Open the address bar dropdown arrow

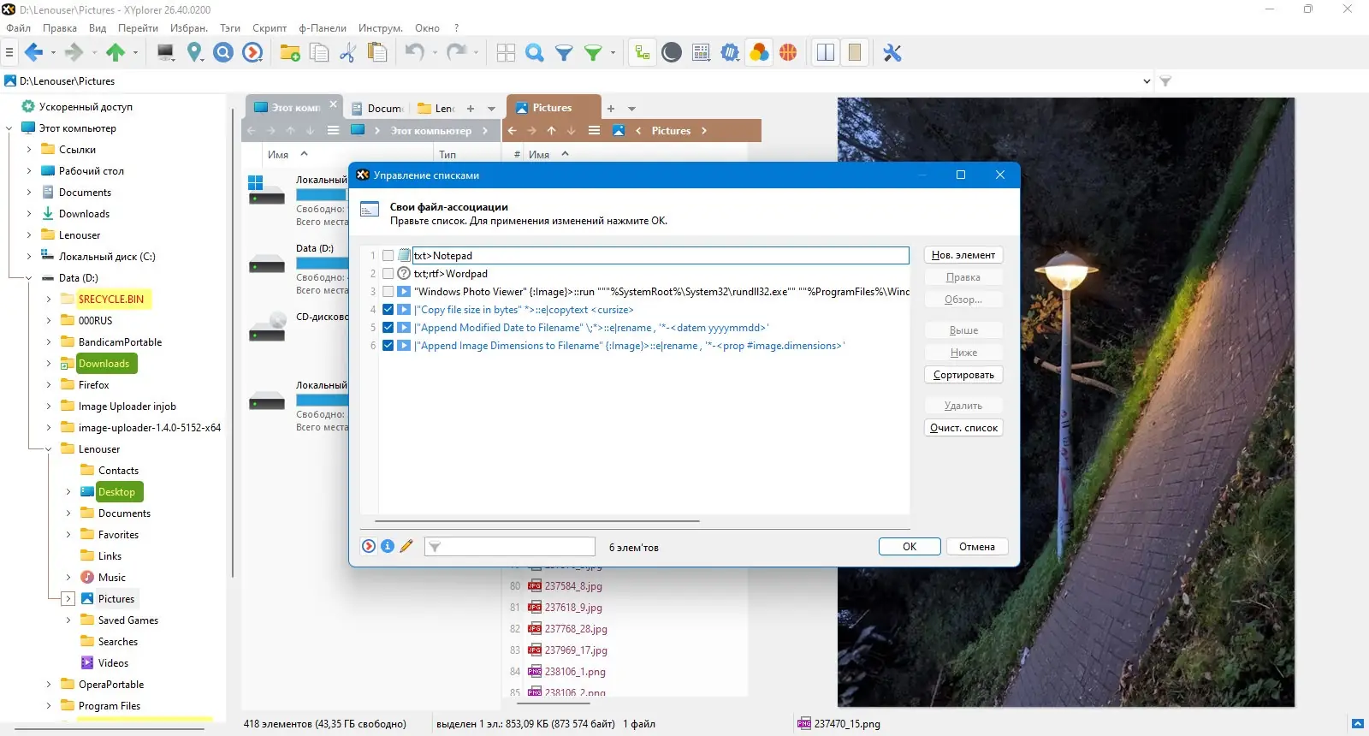click(x=1147, y=81)
